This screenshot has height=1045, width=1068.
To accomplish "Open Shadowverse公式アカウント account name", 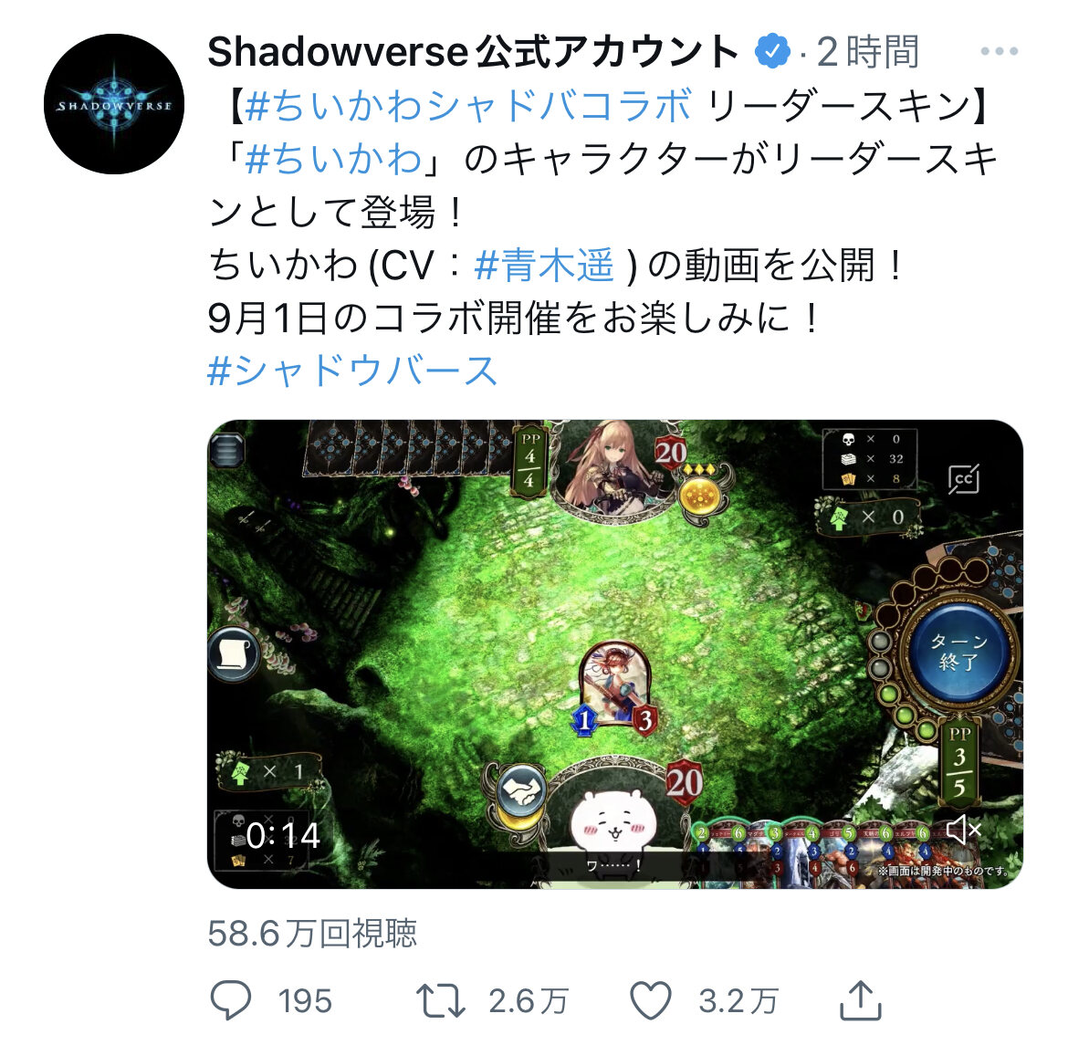I will point(473,52).
